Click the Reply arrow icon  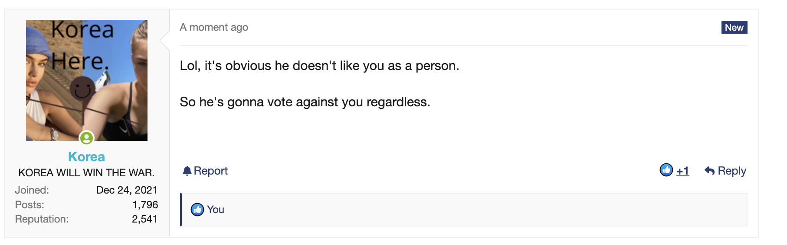click(x=709, y=171)
